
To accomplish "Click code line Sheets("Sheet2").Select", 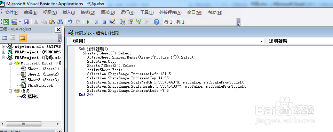I will [x=111, y=65].
